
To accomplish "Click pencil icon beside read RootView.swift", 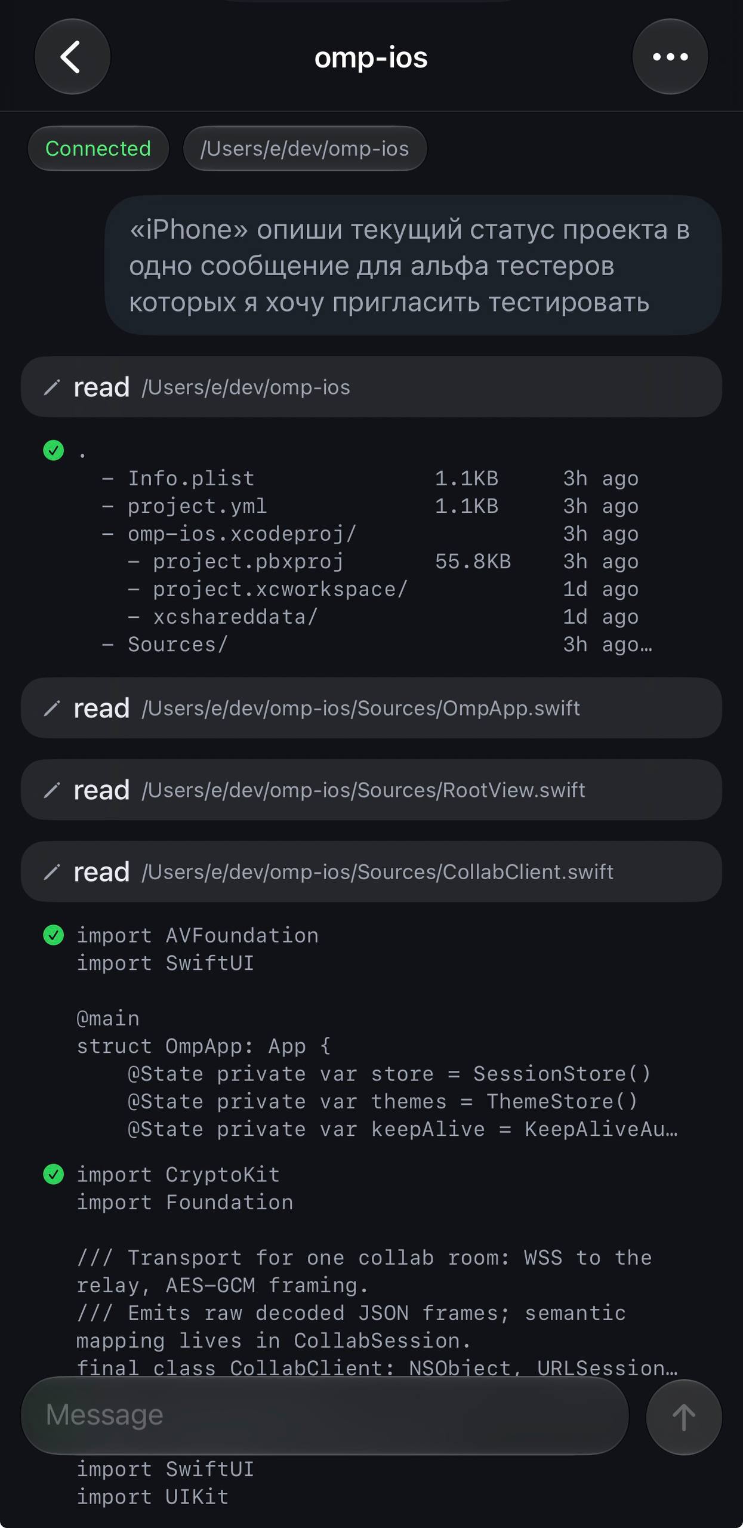I will click(52, 790).
